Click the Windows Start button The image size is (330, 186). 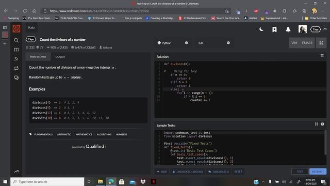click(5, 181)
